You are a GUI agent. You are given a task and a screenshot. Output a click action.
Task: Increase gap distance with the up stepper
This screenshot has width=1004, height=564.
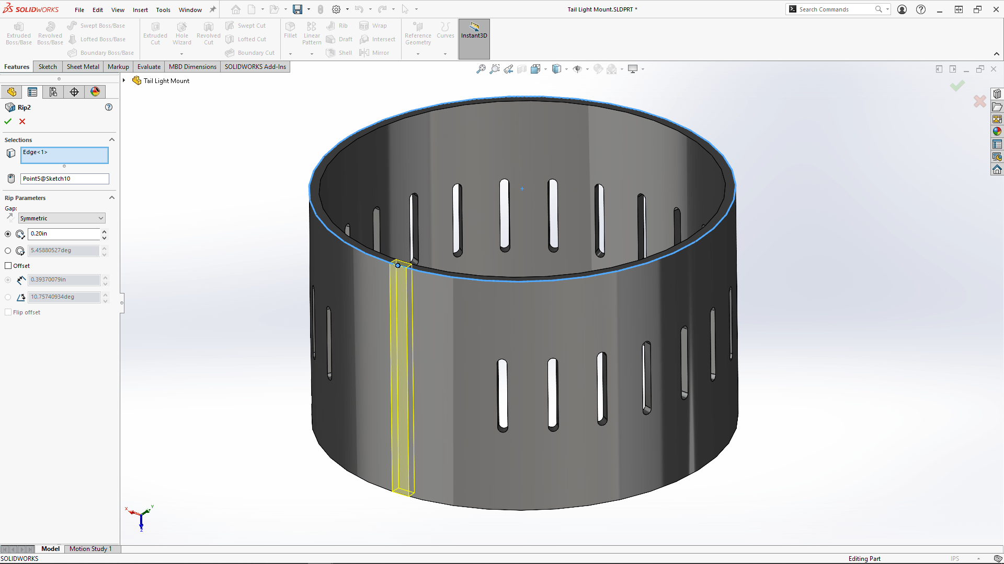tap(104, 231)
